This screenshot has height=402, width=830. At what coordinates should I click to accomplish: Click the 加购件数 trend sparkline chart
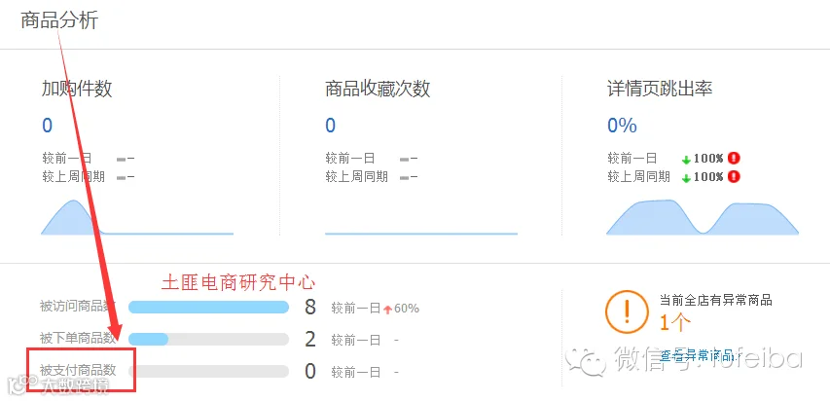point(137,217)
